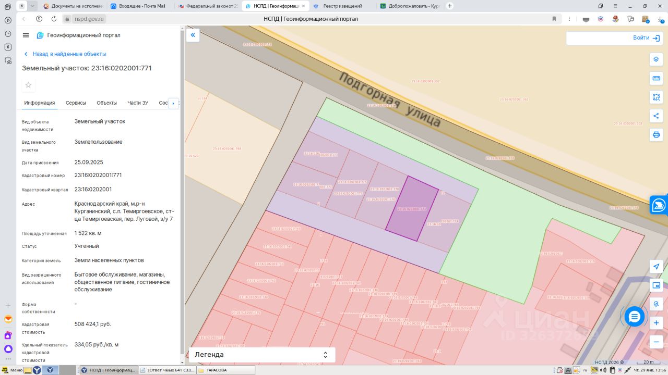Open the ТАРАСОВА folder in taskbar
Viewport: 668px width, 375px height.
226,370
